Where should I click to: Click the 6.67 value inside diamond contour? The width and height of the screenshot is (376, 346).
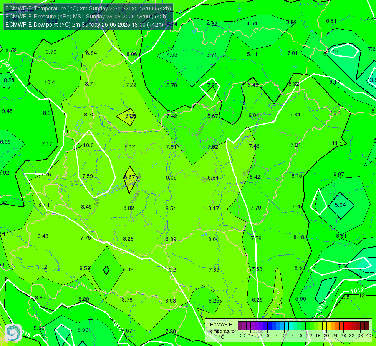point(129,177)
